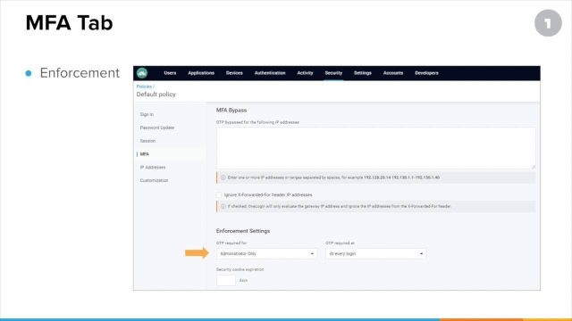
Task: Click the Default policy title text
Action: tap(156, 95)
